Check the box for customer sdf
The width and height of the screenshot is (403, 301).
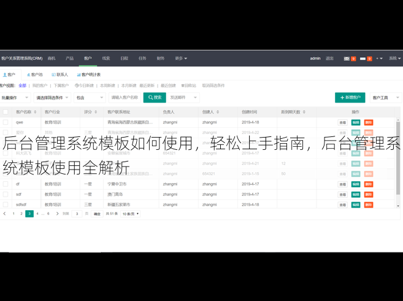[6, 194]
